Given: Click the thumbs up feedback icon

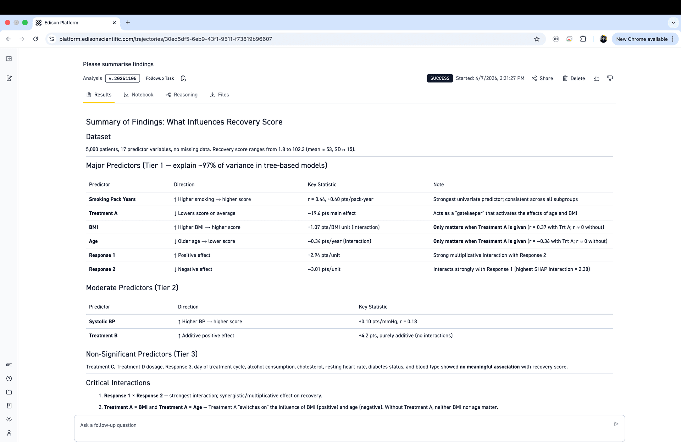Looking at the screenshot, I should click(596, 78).
